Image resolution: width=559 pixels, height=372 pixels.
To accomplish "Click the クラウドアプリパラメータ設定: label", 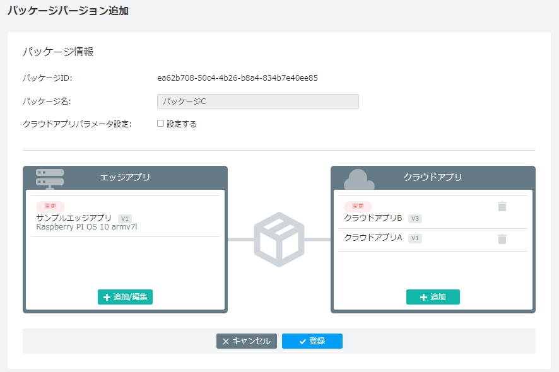I will click(x=77, y=124).
